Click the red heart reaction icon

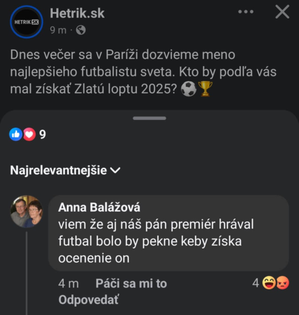[x=29, y=135]
